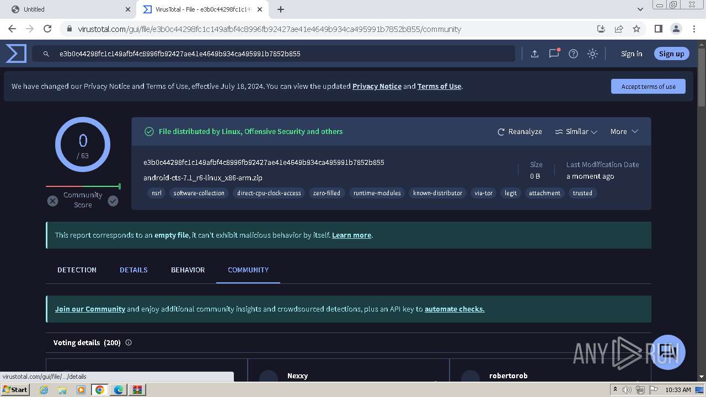The width and height of the screenshot is (706, 397).
Task: Vote malicious with the X community score icon
Action: (52, 201)
